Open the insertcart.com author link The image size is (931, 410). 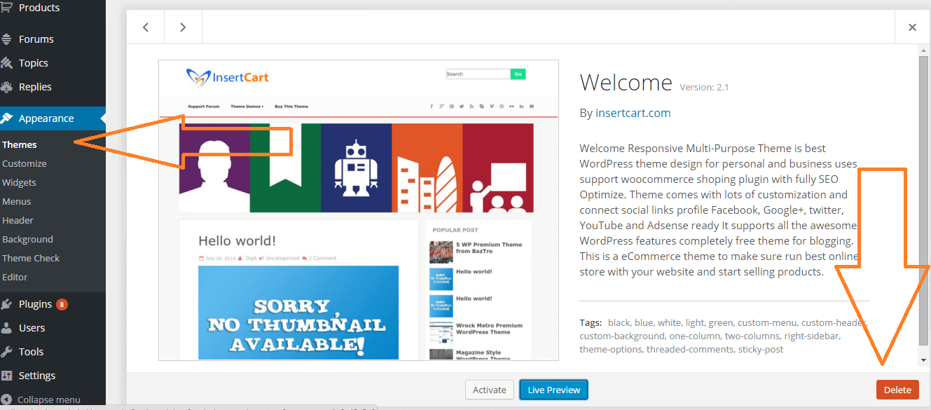pyautogui.click(x=633, y=113)
